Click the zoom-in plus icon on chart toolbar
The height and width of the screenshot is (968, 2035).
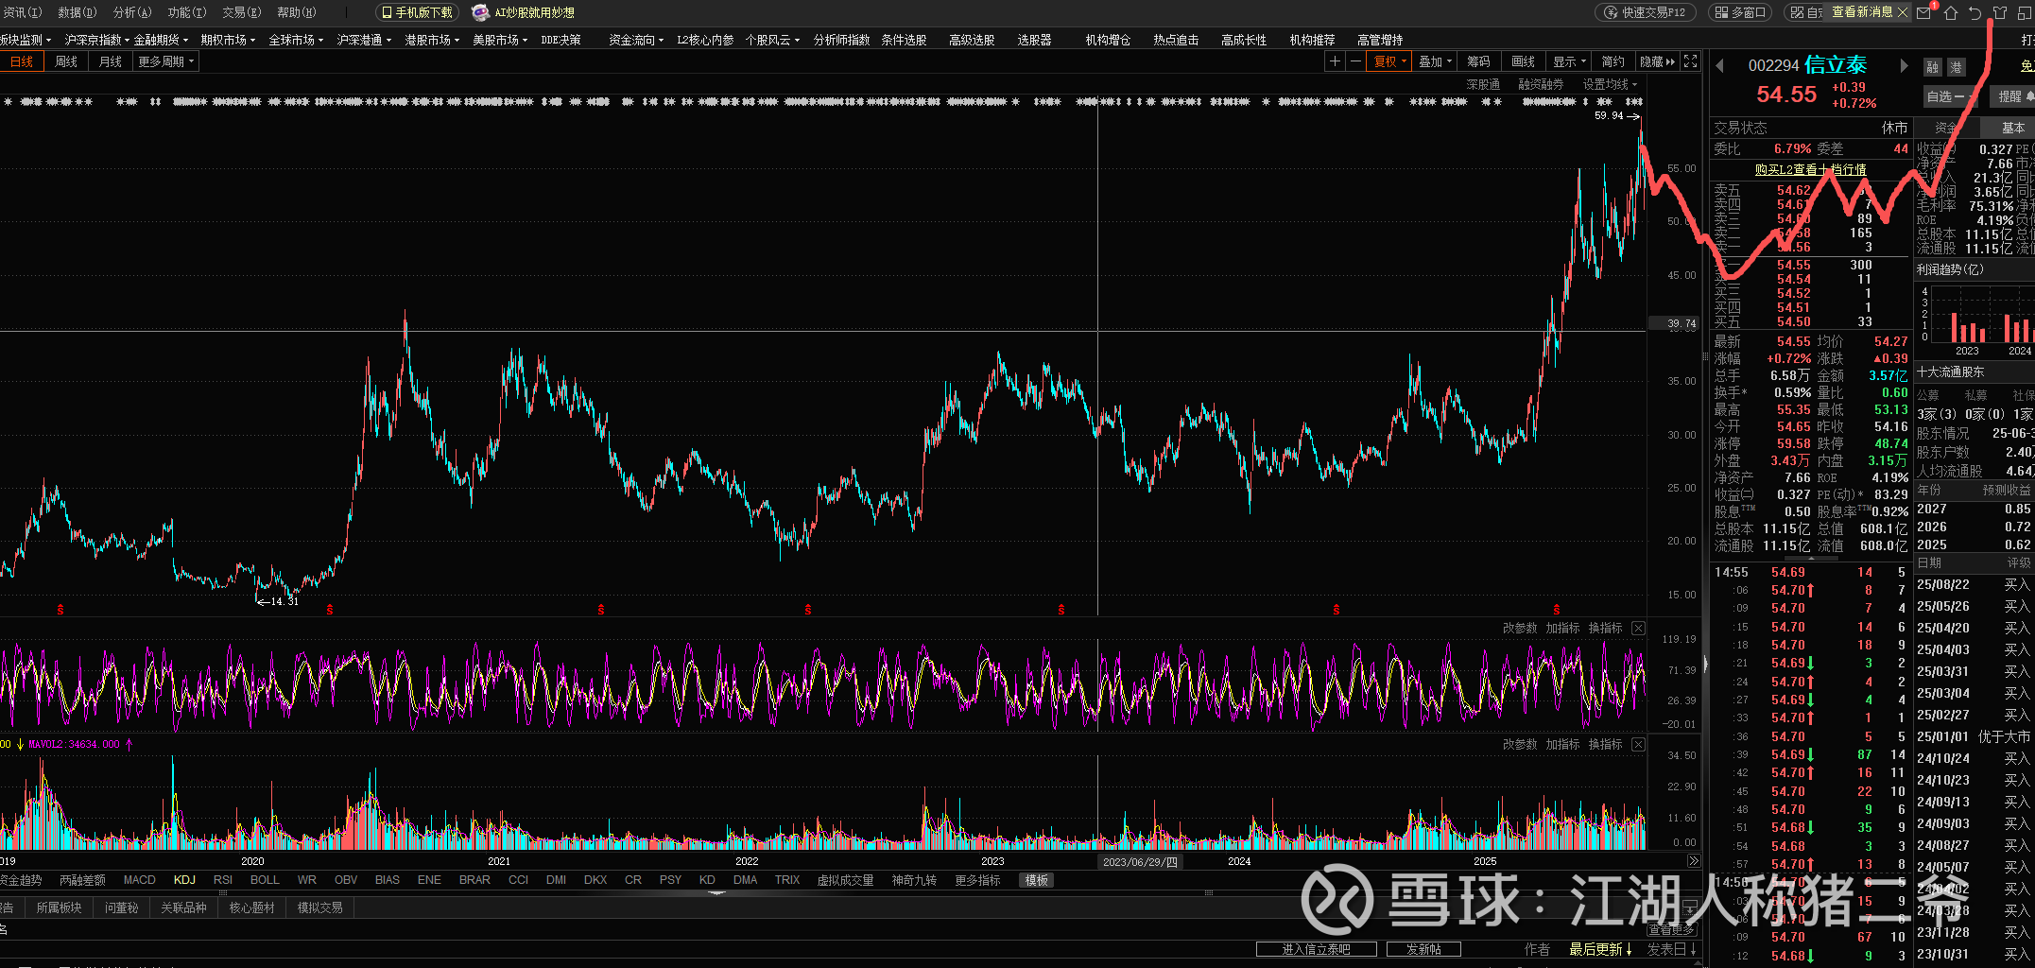[x=1334, y=61]
